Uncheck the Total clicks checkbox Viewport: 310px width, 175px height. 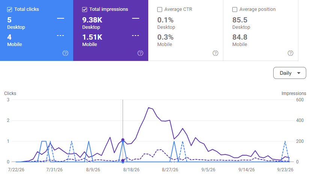(9, 9)
